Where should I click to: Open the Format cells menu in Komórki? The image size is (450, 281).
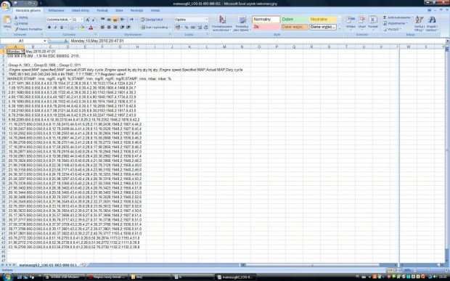click(373, 23)
